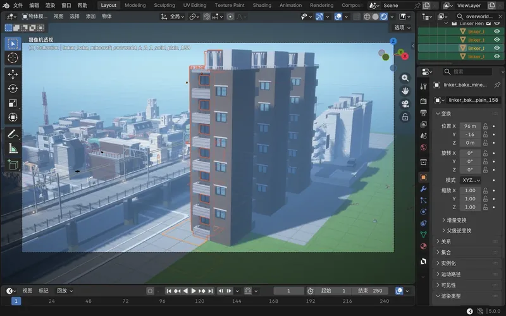Toggle location X lock icon
506x316 pixels.
485,126
